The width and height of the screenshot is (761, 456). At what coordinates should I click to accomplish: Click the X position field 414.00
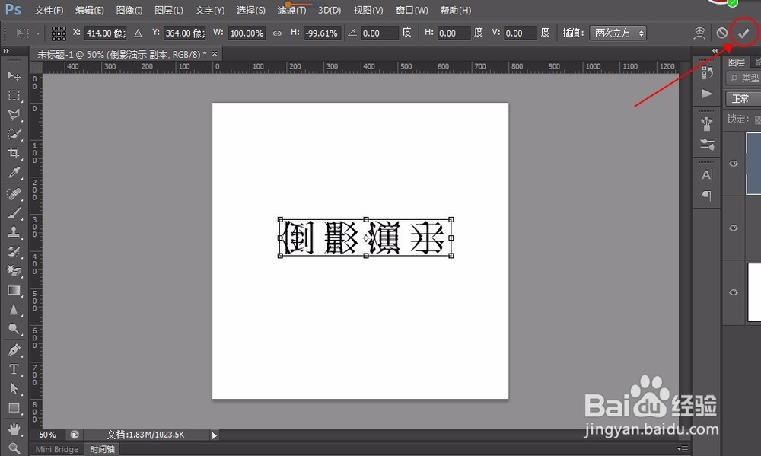coord(105,33)
